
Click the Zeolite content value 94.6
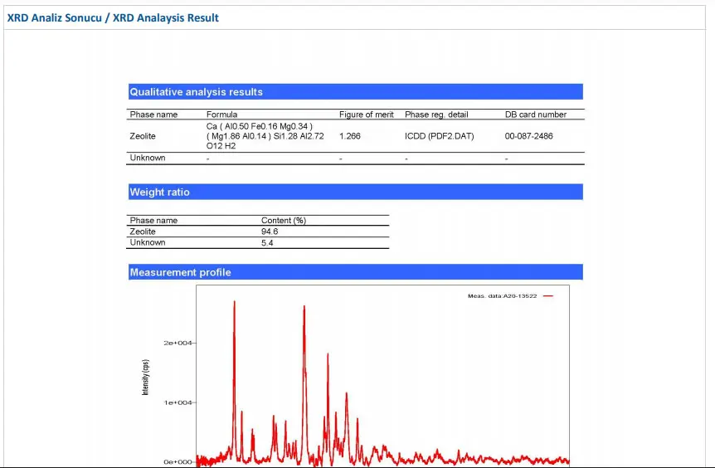click(x=270, y=232)
